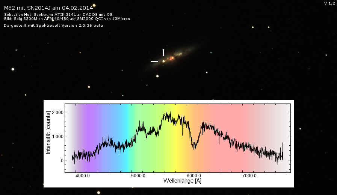Select the bright star at far left edge
Viewport: 337px width, 195px height.
[13, 69]
